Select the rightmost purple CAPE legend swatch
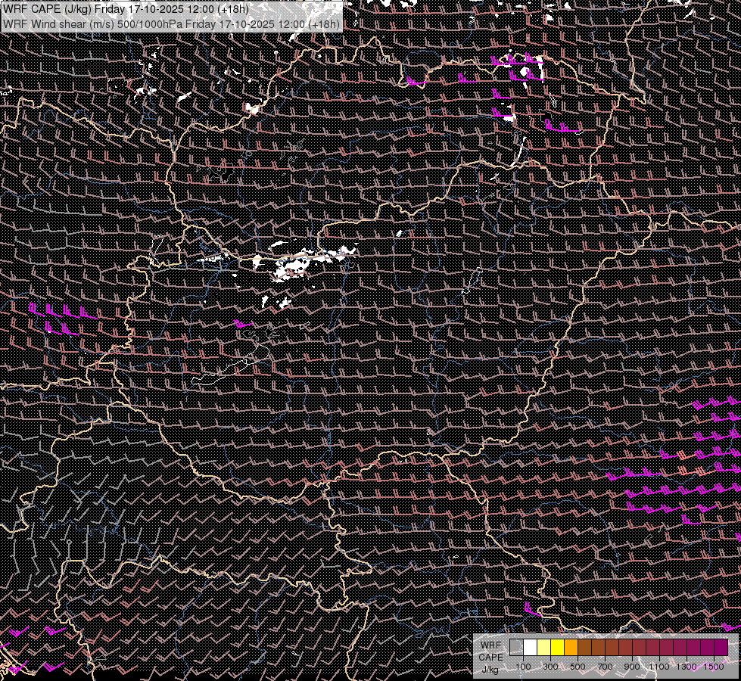The width and height of the screenshot is (741, 681). pyautogui.click(x=721, y=648)
